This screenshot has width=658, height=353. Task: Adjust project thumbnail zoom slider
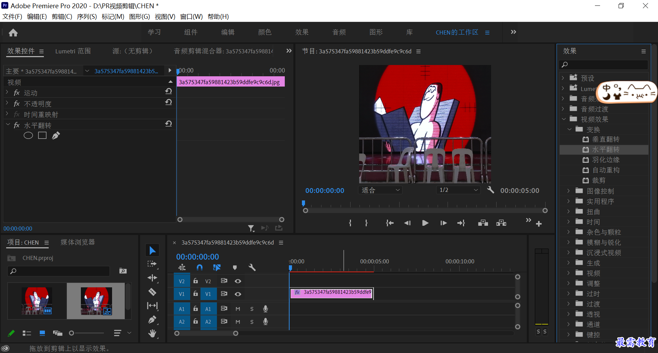click(71, 333)
